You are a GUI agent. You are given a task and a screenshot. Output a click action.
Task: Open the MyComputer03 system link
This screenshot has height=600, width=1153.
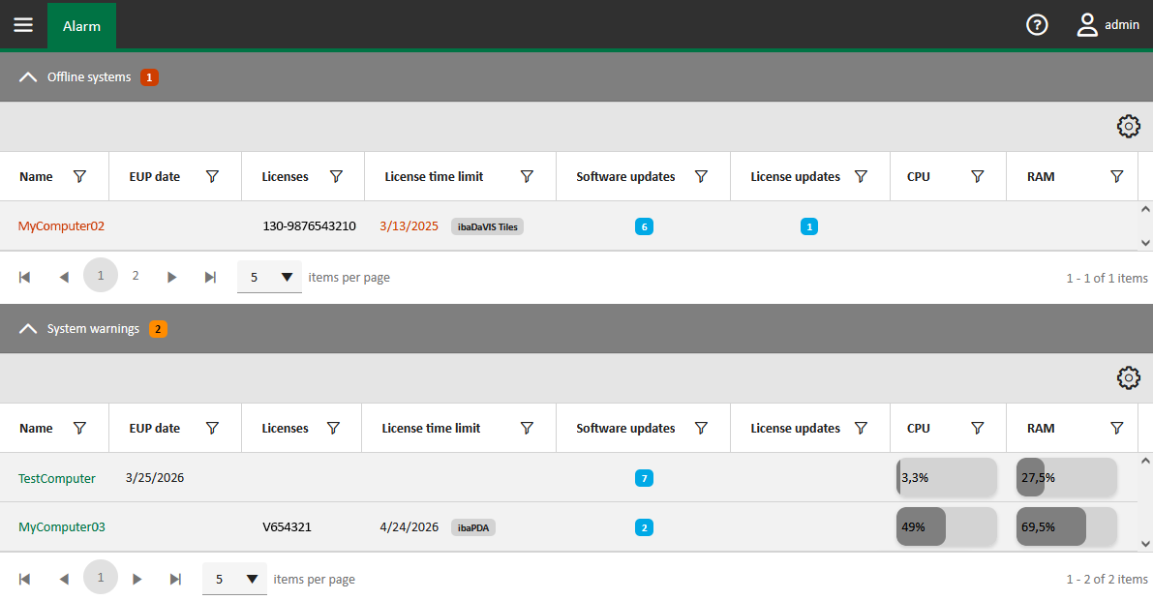62,527
